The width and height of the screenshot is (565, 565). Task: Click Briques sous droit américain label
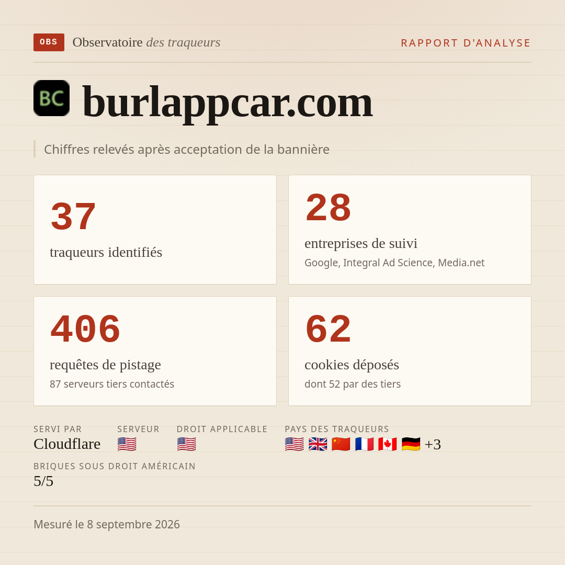pos(115,466)
